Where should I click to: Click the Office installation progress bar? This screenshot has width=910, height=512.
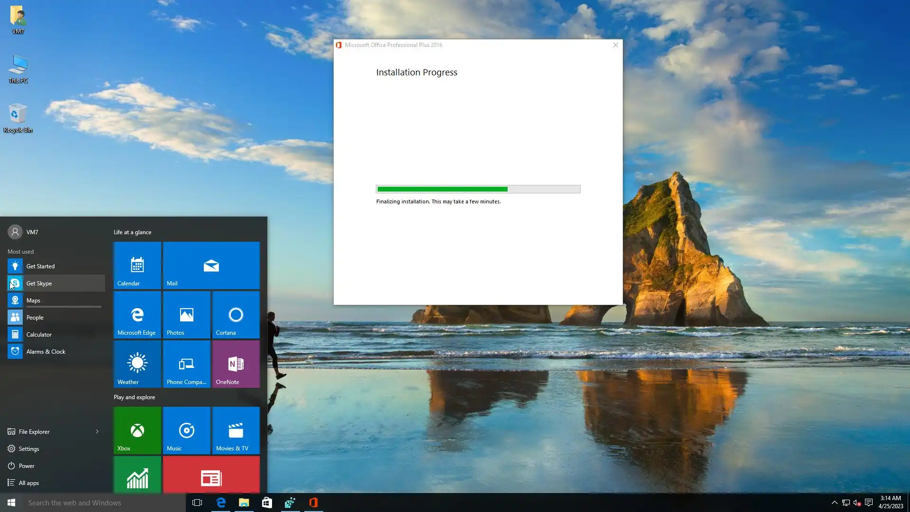pos(478,189)
